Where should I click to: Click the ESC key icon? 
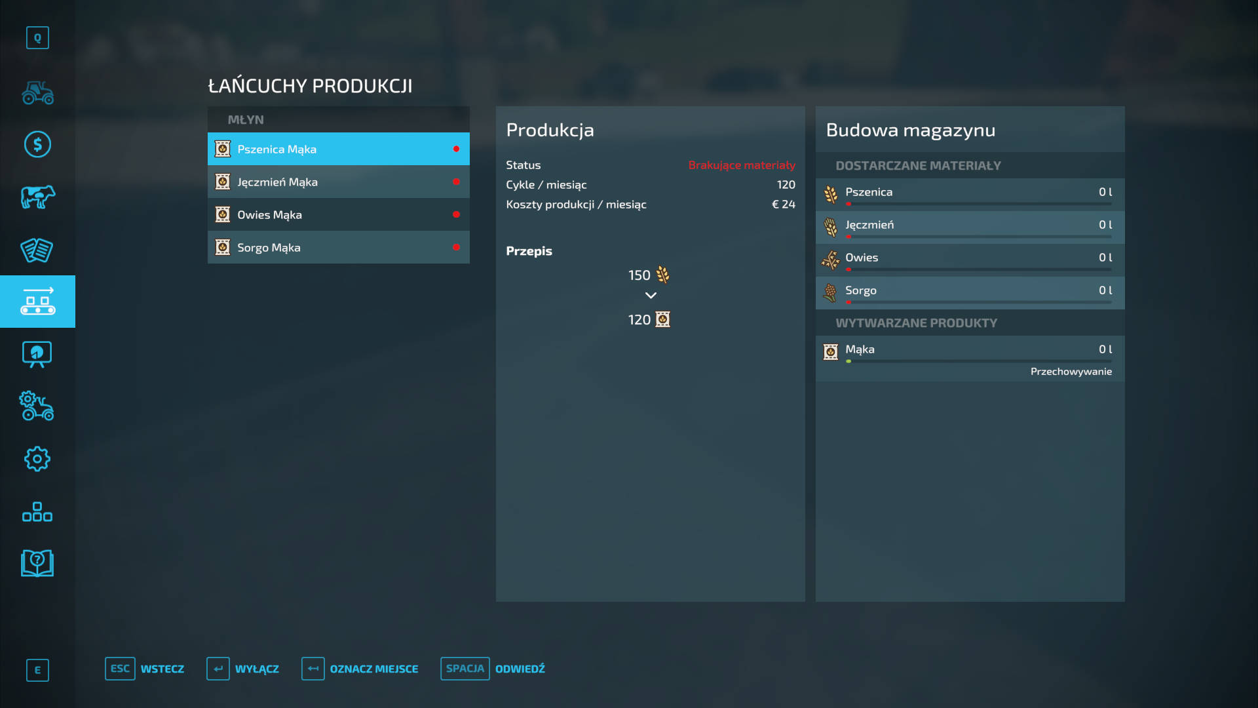(x=120, y=669)
